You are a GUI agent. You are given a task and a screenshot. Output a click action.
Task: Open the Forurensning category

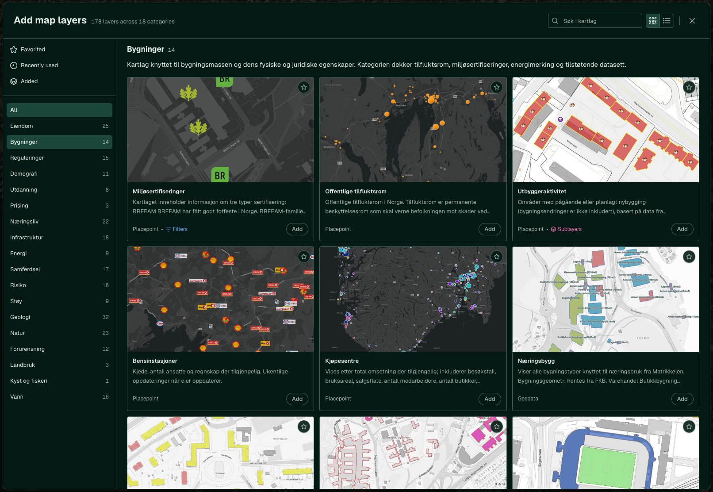(x=59, y=349)
